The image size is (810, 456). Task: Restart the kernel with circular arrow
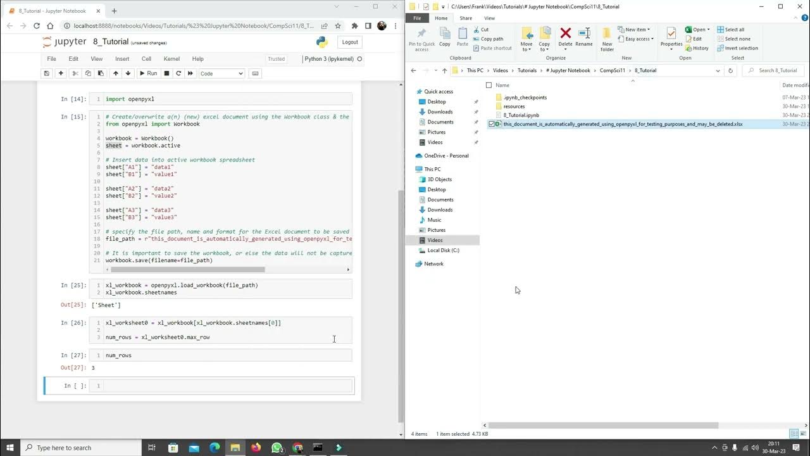178,73
